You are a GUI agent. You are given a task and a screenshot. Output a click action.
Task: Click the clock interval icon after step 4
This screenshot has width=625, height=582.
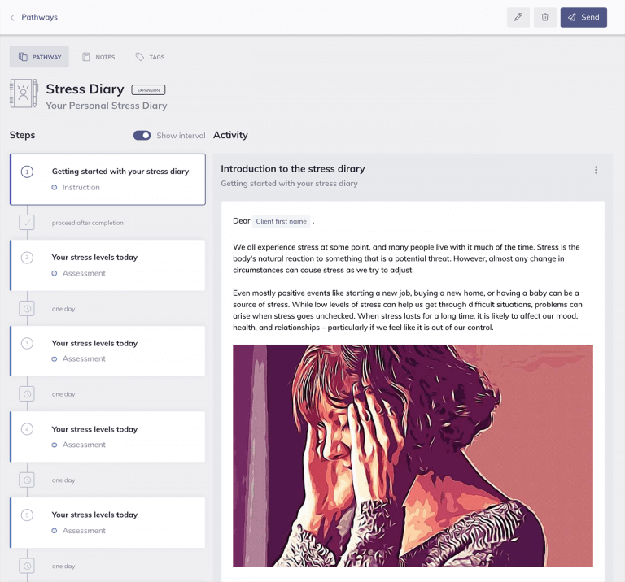(27, 480)
